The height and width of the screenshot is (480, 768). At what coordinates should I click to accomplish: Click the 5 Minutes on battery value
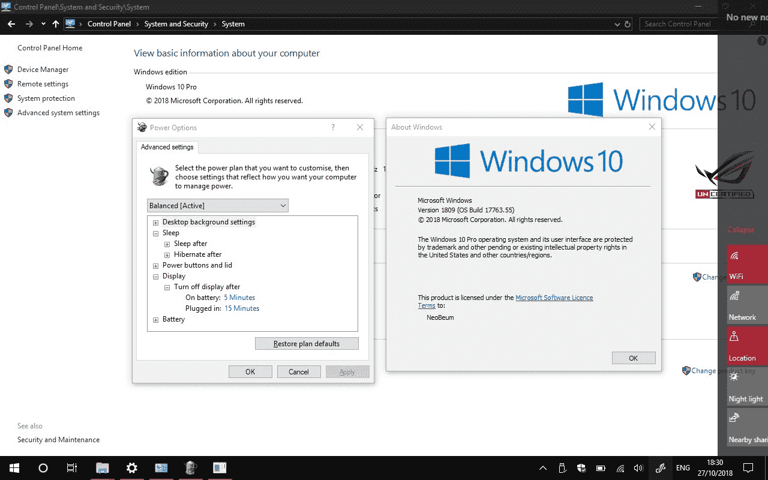click(x=239, y=298)
